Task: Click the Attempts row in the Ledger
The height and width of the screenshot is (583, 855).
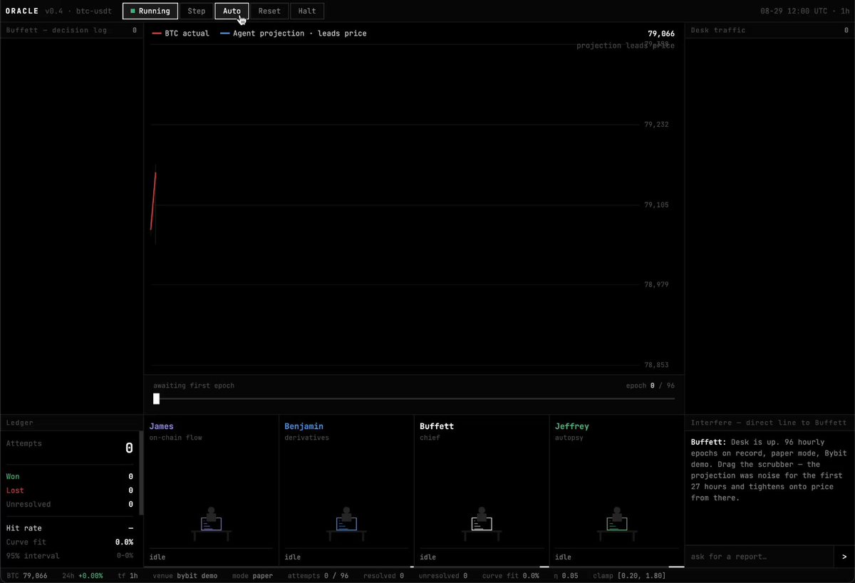Action: coord(70,448)
